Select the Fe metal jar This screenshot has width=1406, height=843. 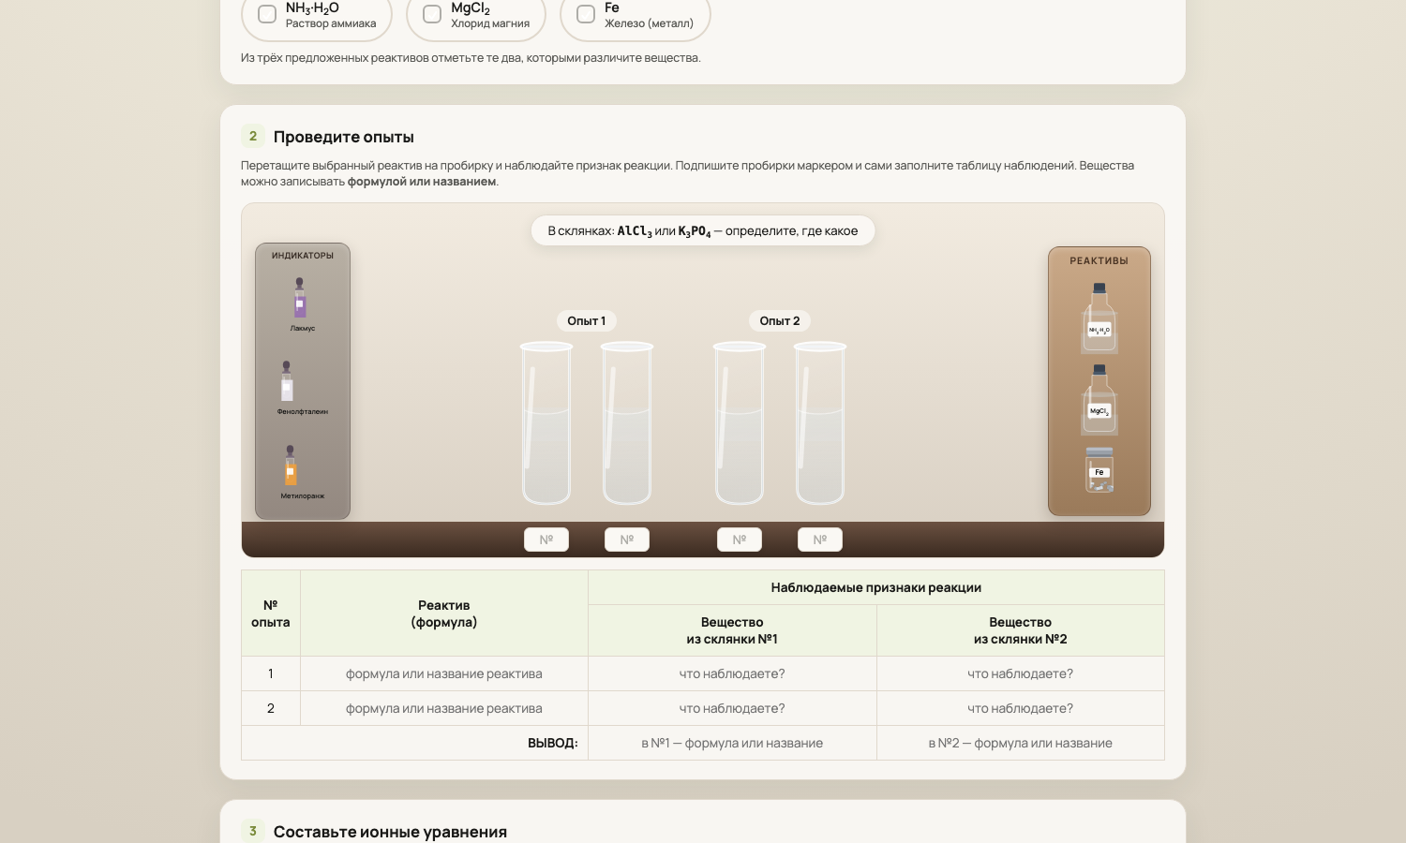(1099, 469)
